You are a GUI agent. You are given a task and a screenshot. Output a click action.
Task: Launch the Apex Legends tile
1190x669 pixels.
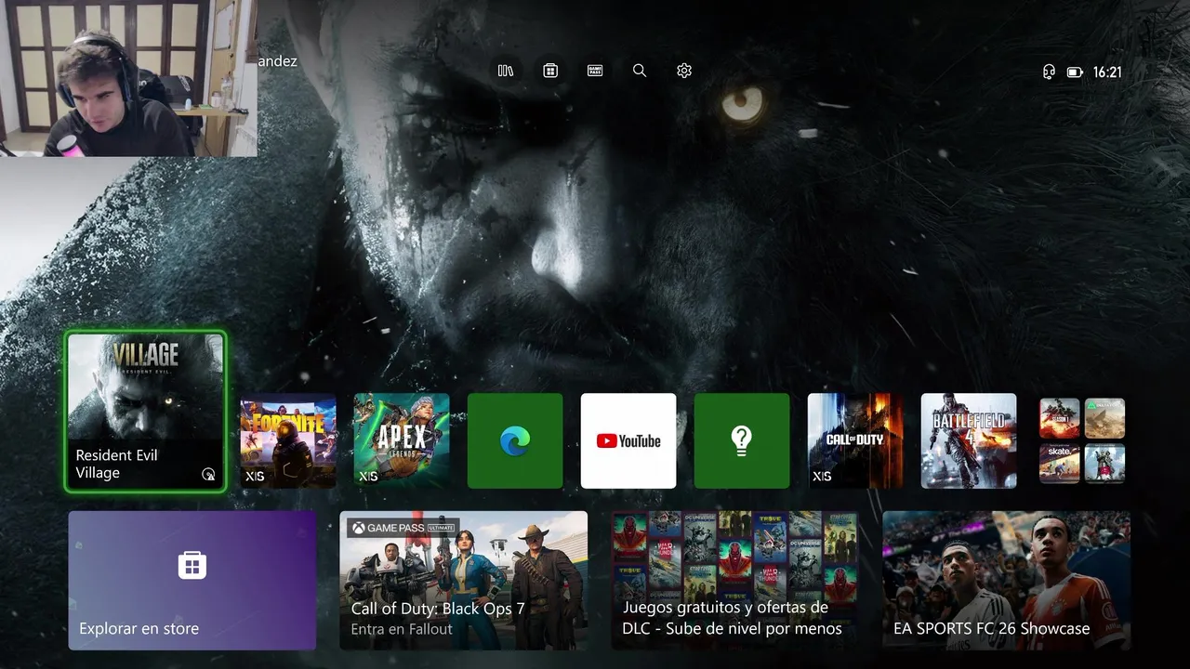[x=402, y=440]
